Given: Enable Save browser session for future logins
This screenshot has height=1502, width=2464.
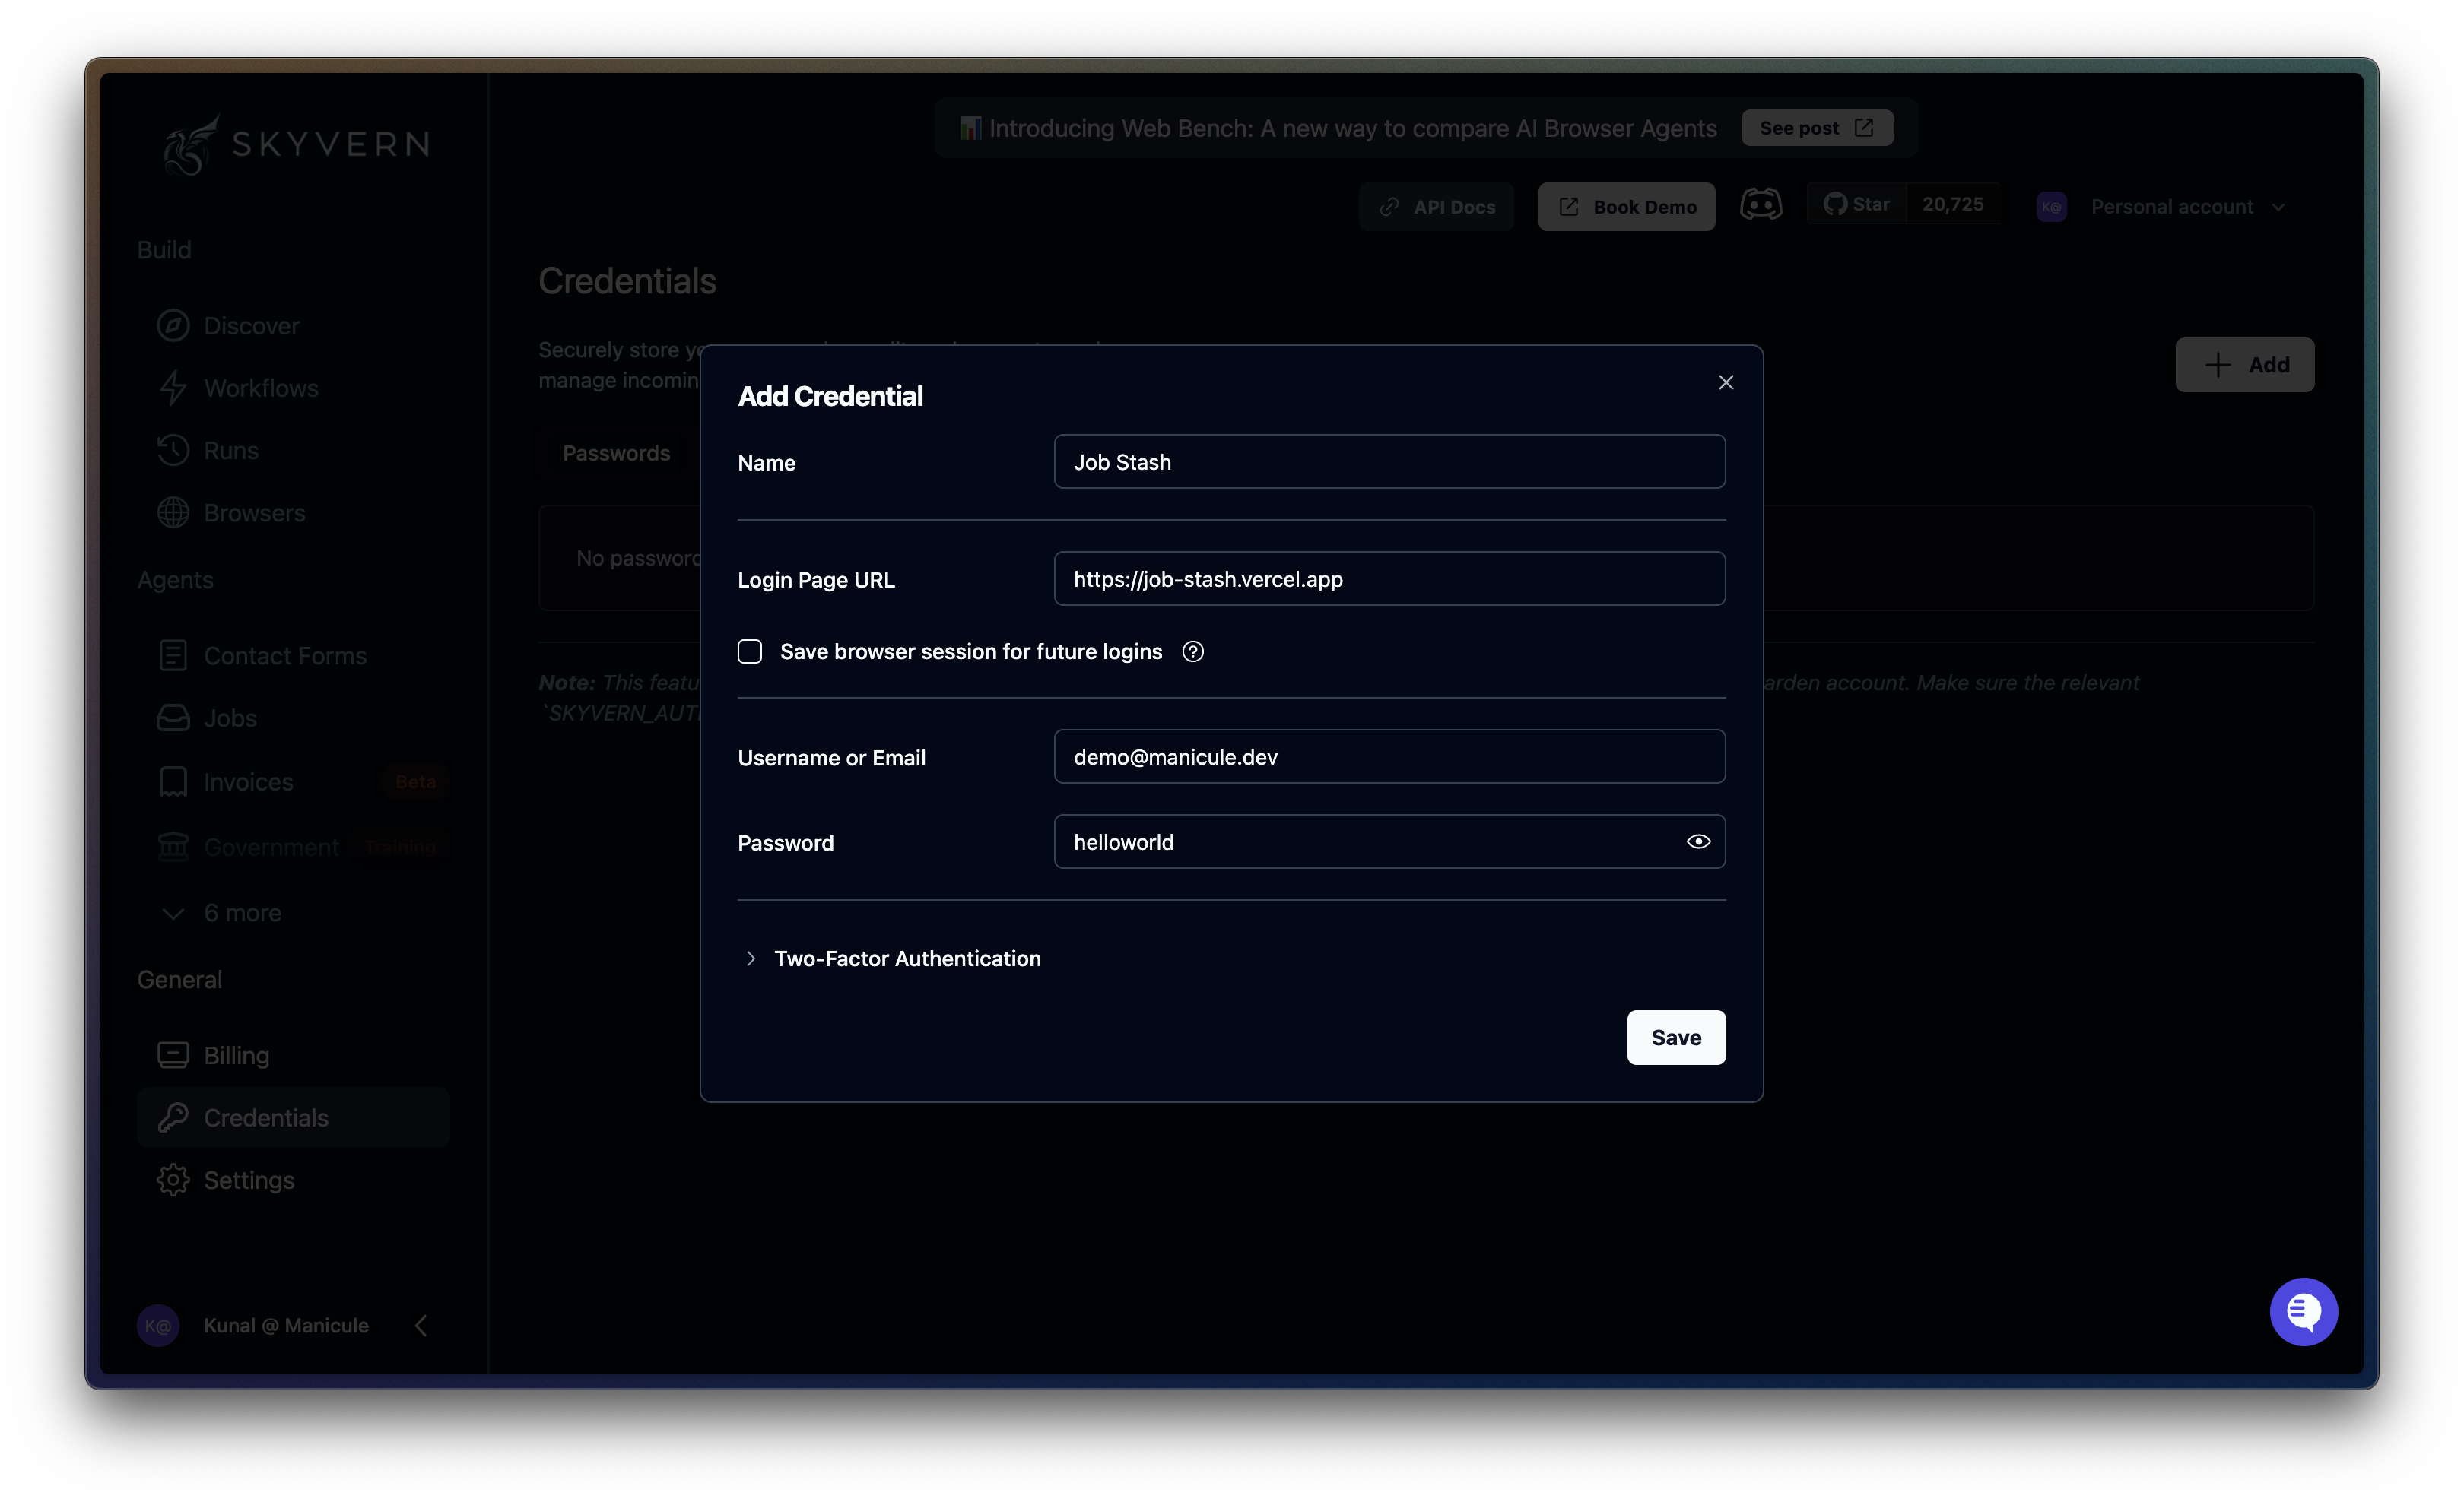Looking at the screenshot, I should (x=749, y=651).
